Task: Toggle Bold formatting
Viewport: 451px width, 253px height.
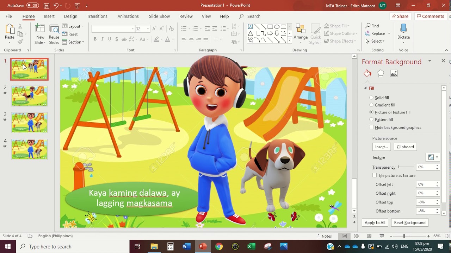Action: point(95,39)
